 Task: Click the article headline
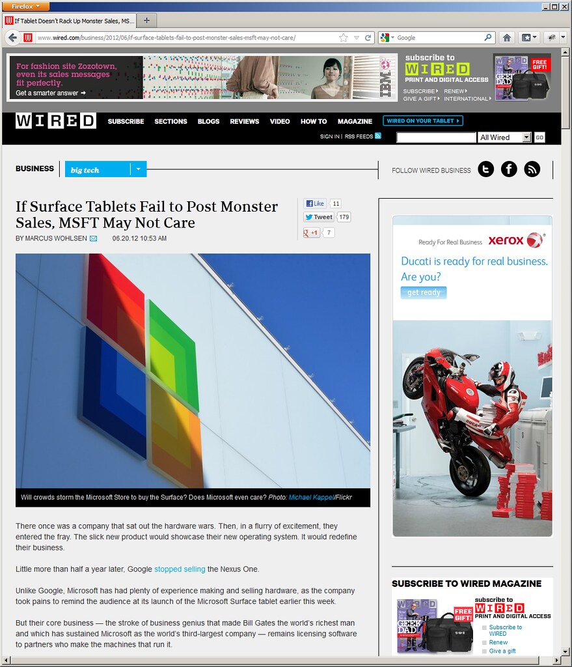(146, 214)
